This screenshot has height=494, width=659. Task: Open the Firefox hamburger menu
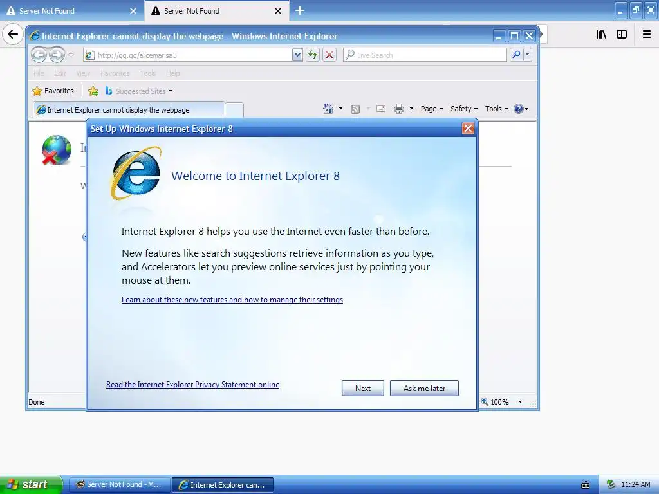pos(647,35)
